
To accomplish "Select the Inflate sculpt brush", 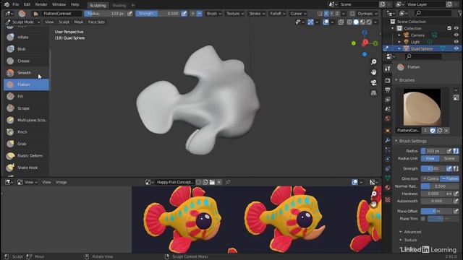I will point(26,37).
